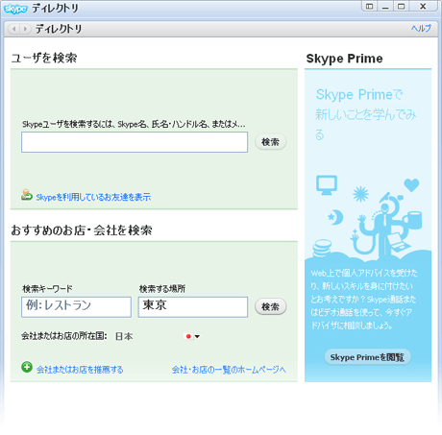Screen dimensions: 442x435
Task: Open Skypeを利用しているお友達を表示 link
Action: [x=93, y=197]
